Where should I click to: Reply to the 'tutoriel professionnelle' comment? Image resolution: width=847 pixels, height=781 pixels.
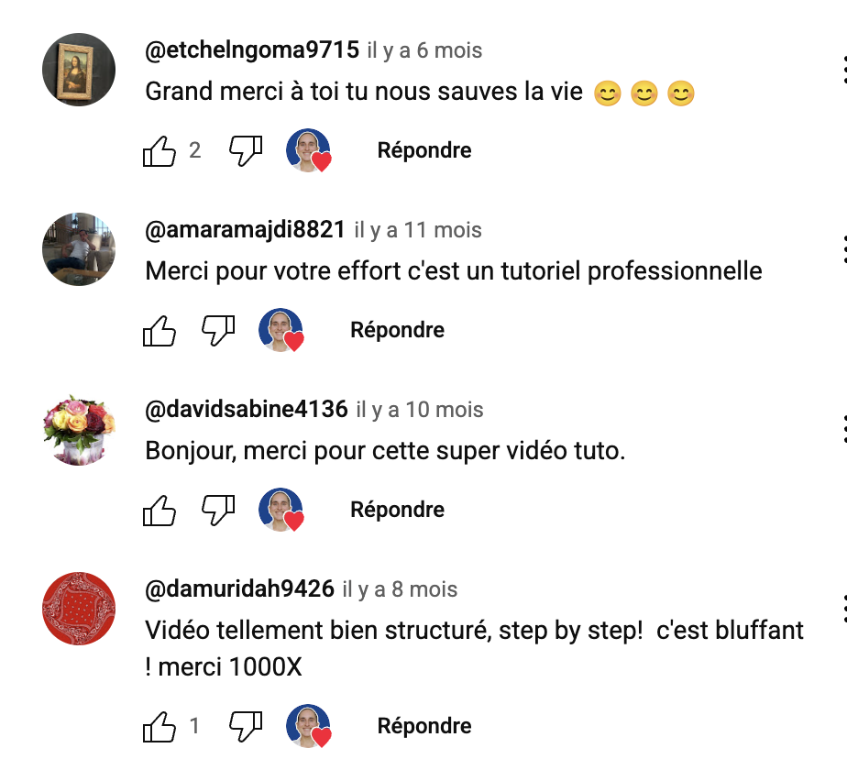pos(397,331)
